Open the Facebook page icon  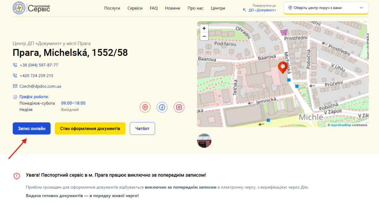click(162, 107)
